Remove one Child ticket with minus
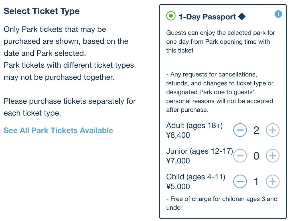The width and height of the screenshot is (292, 221). [x=240, y=181]
